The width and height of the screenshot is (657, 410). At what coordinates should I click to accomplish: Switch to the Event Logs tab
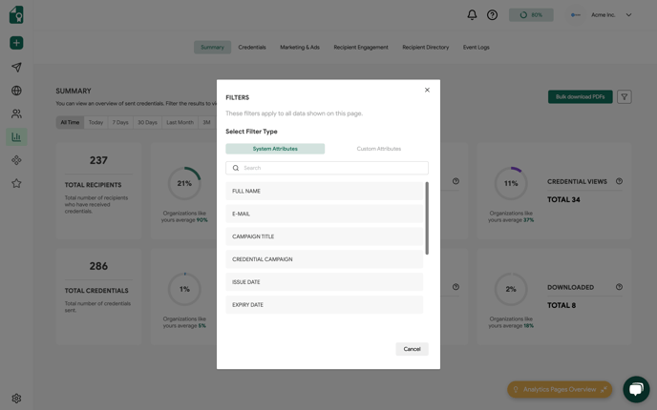(476, 48)
